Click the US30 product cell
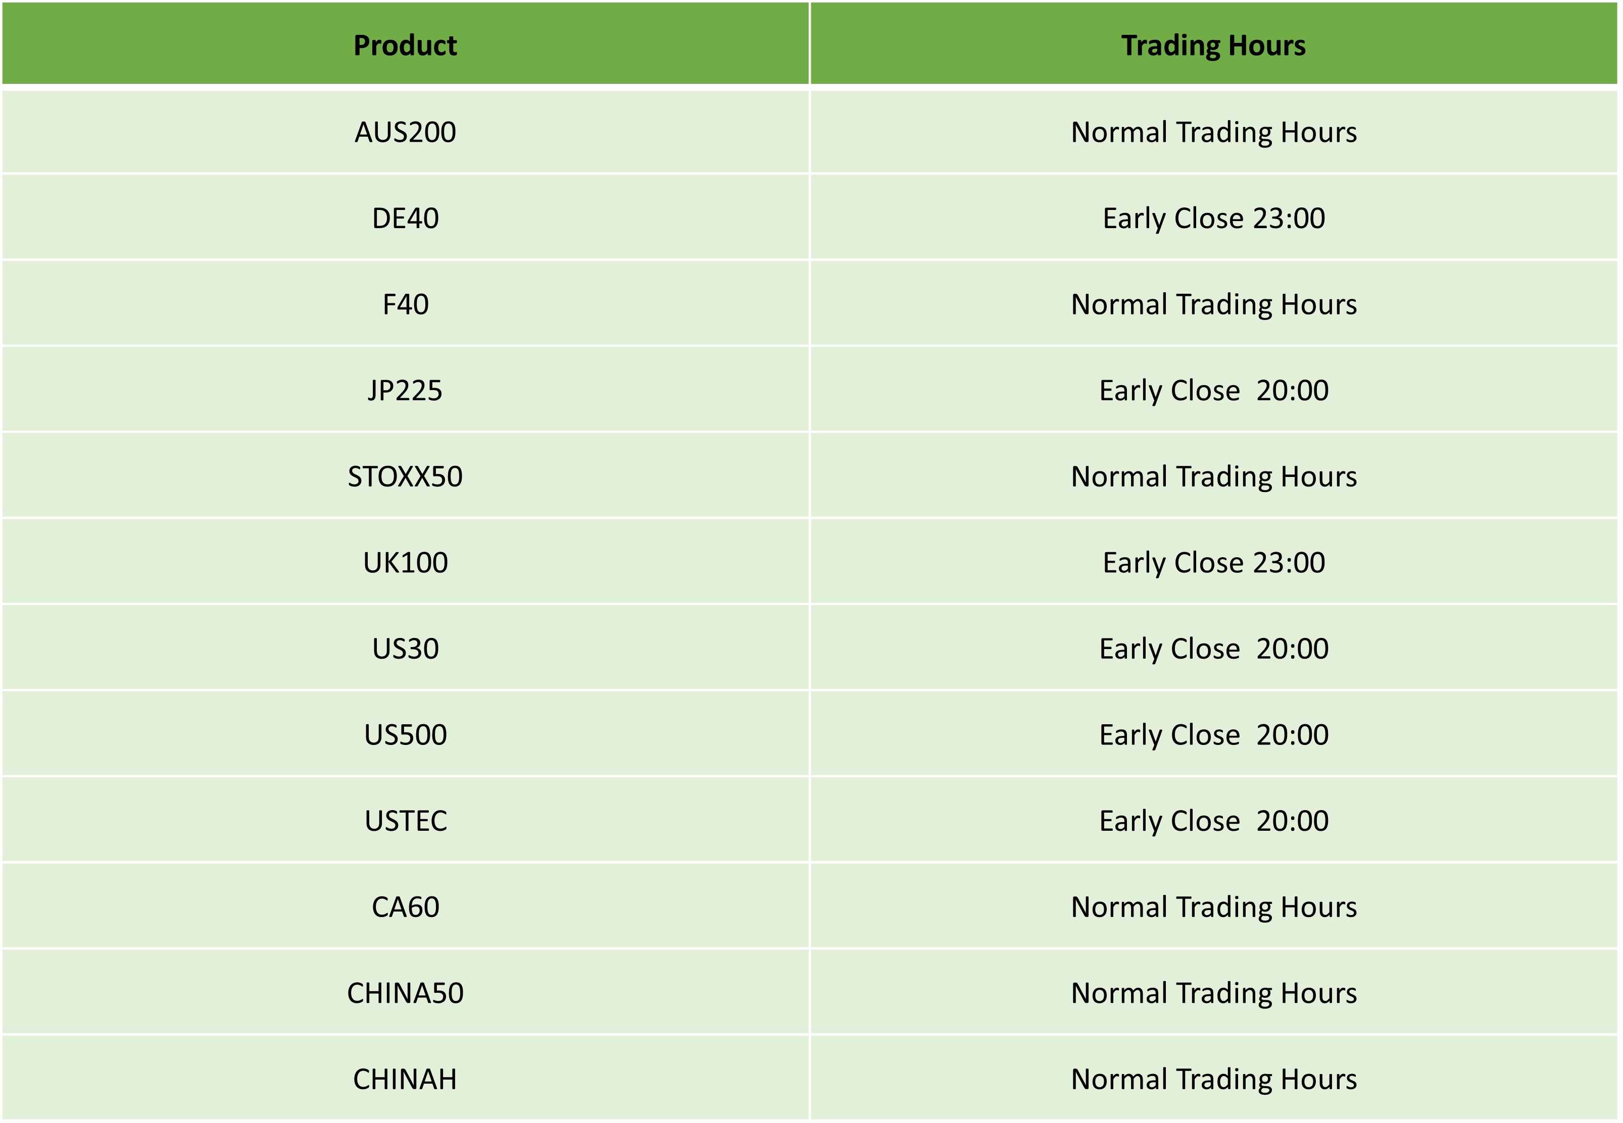Viewport: 1623px width, 1123px height. point(405,649)
